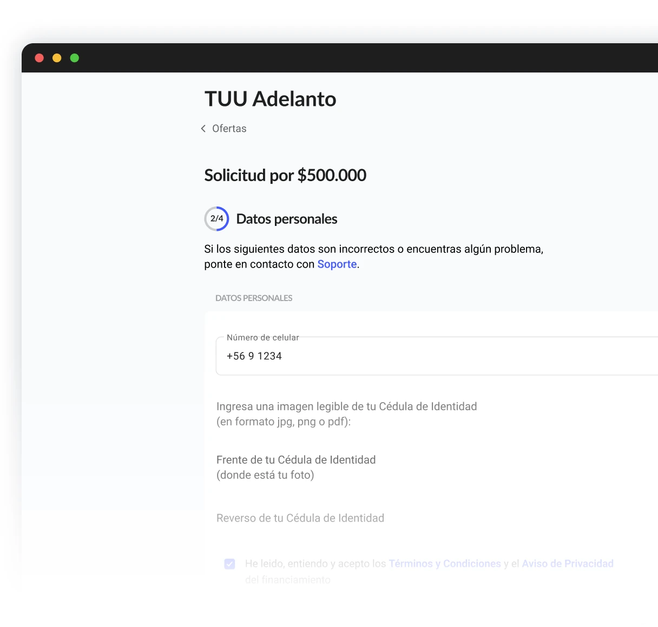Click the Reverso de tu Cédula label
Image resolution: width=658 pixels, height=627 pixels.
point(300,518)
